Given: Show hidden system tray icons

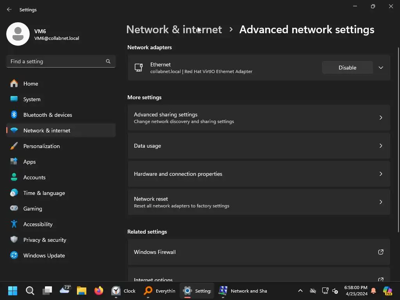Looking at the screenshot, I should (x=300, y=291).
